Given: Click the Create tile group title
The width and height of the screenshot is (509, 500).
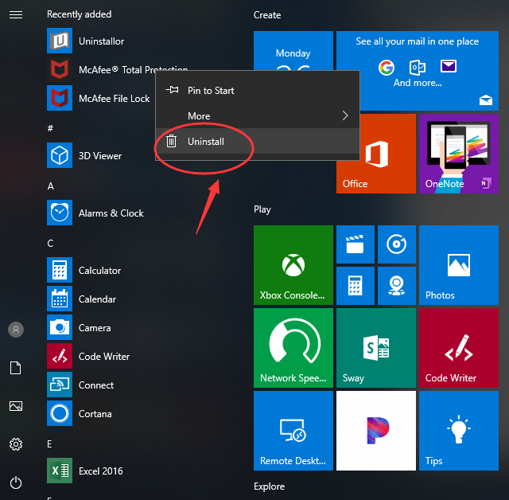Looking at the screenshot, I should [267, 15].
